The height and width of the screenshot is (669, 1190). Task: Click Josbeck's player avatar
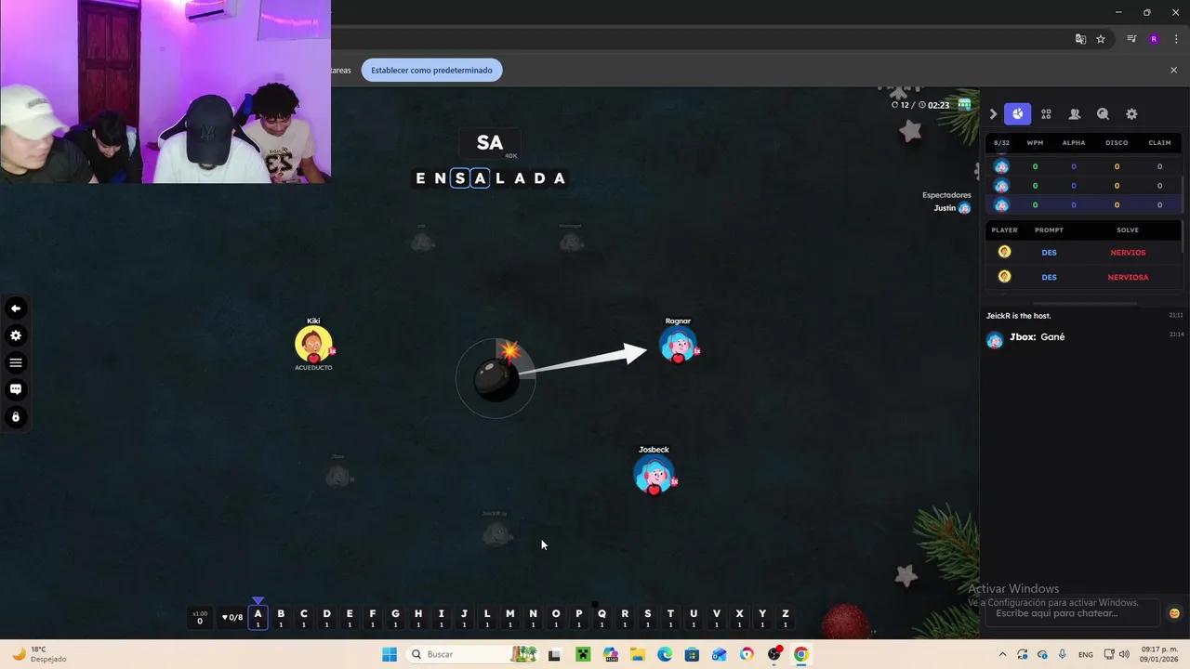(x=653, y=475)
